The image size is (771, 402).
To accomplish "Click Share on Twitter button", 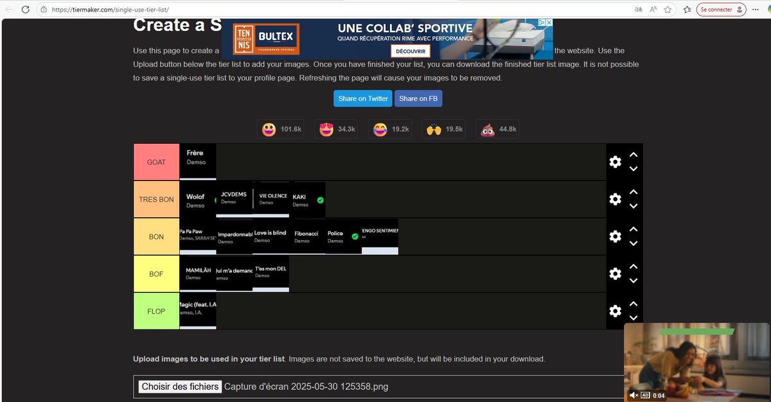I will [363, 98].
